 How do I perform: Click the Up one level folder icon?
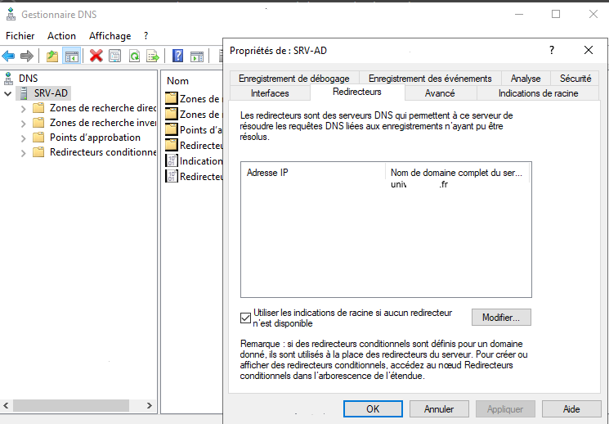pyautogui.click(x=52, y=56)
